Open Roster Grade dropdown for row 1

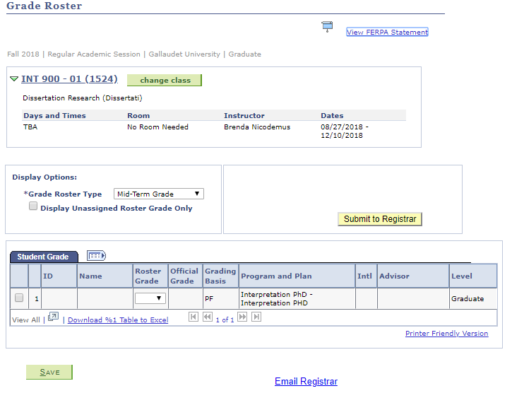tap(150, 298)
